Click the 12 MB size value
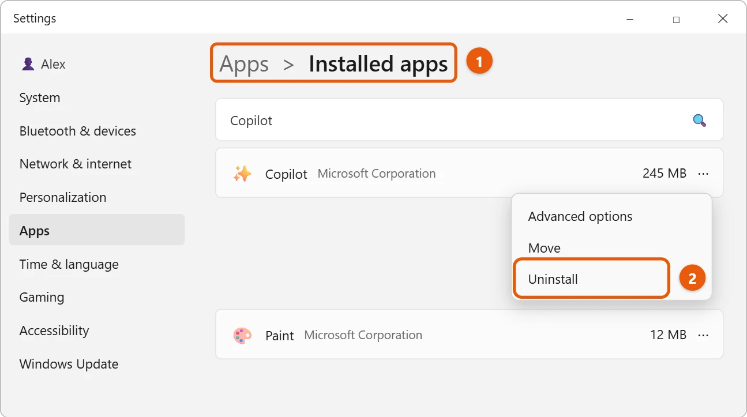Image resolution: width=747 pixels, height=417 pixels. point(668,335)
